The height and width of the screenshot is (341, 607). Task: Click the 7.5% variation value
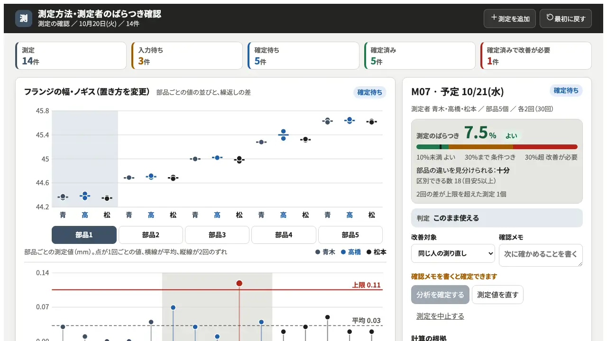[480, 133]
